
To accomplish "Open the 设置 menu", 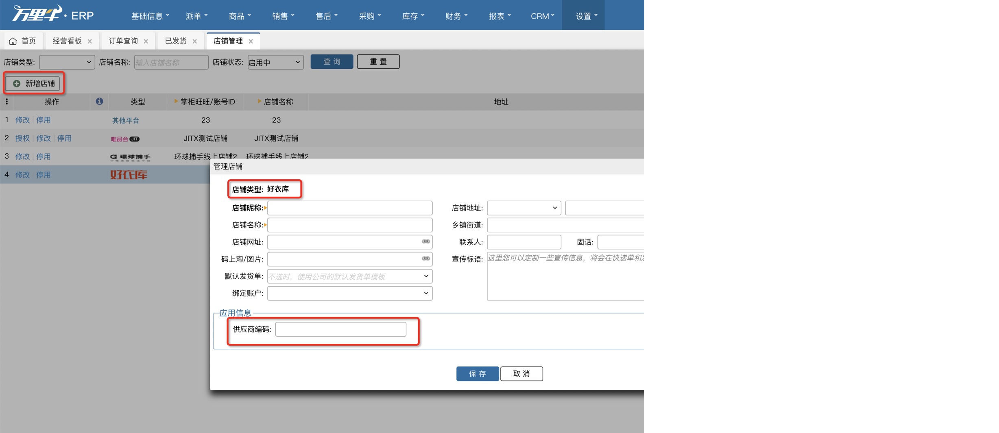I will click(583, 15).
